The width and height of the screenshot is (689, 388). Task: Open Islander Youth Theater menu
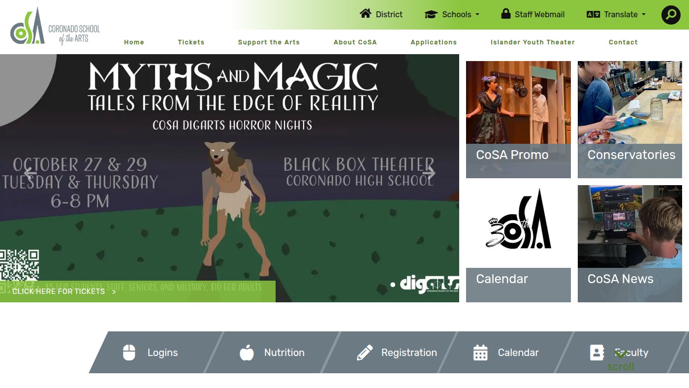pos(532,42)
